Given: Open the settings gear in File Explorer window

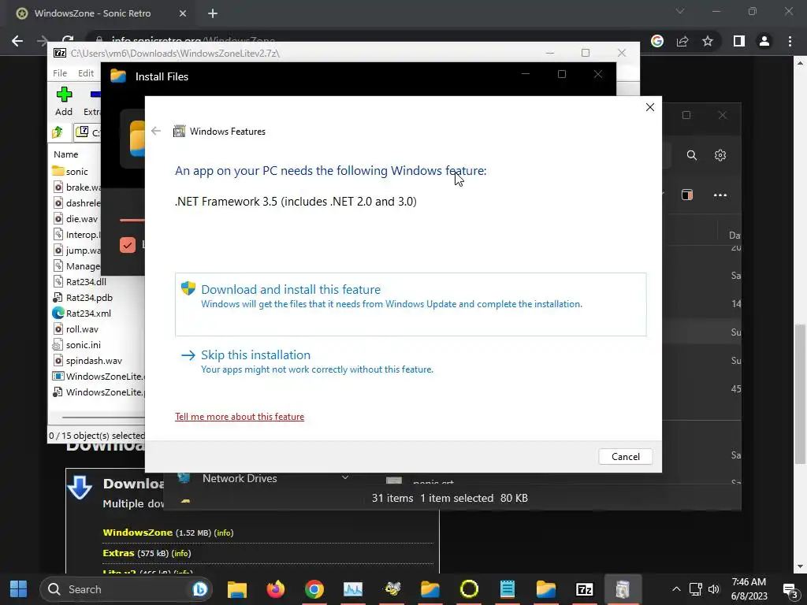Looking at the screenshot, I should [x=720, y=155].
